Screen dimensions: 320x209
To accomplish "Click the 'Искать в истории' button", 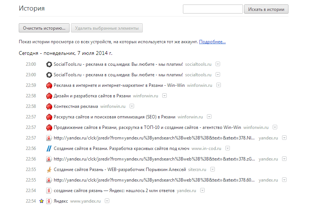I will tap(266, 9).
